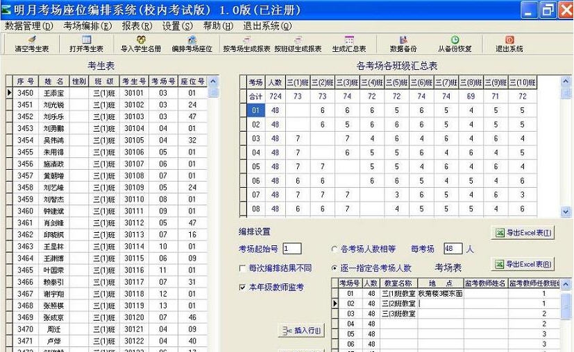
Task: Open the 退出系统(Q) menu
Action: point(268,26)
